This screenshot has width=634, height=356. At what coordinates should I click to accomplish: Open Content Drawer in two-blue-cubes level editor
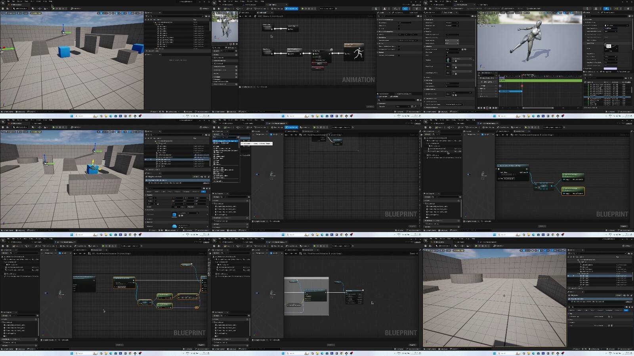pyautogui.click(x=7, y=111)
